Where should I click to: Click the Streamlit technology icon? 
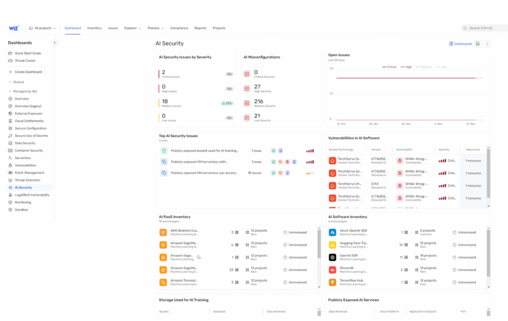pos(332,270)
